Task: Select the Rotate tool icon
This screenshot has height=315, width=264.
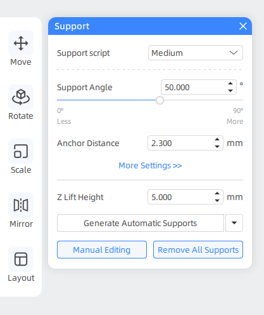Action: click(21, 97)
